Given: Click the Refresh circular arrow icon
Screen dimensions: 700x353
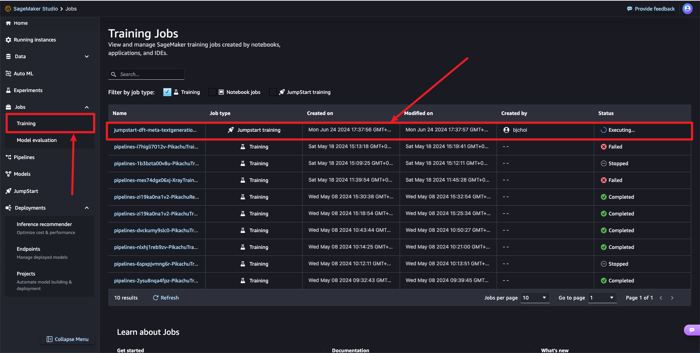Looking at the screenshot, I should tap(156, 298).
